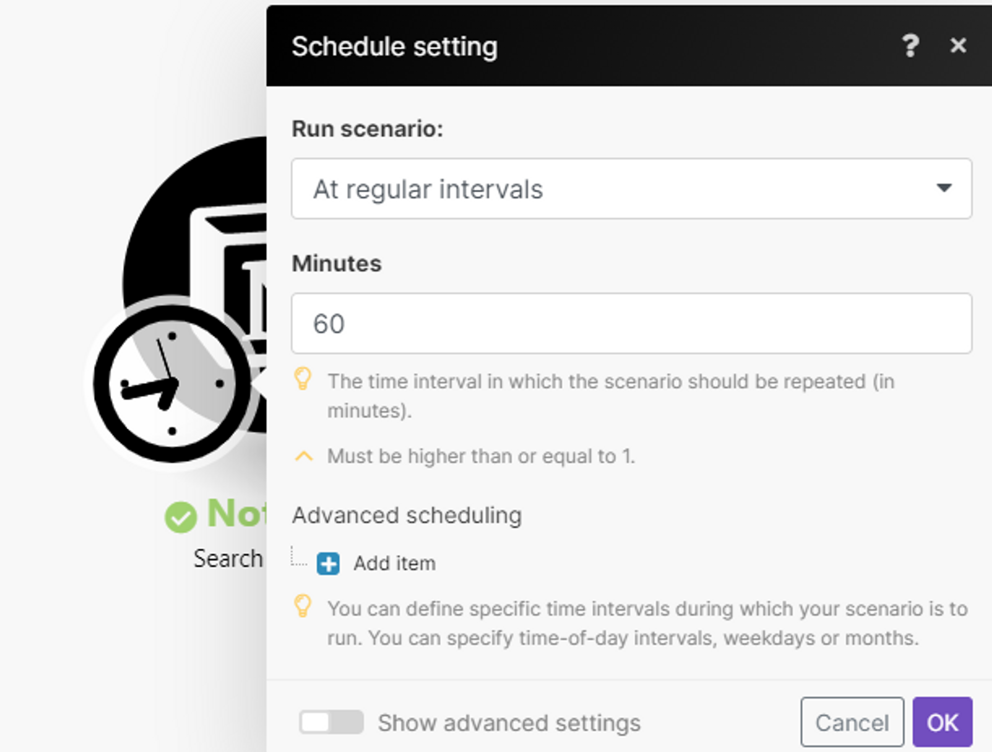Screen dimensions: 992x752
Task: Focus the Minutes input field
Action: [x=631, y=323]
